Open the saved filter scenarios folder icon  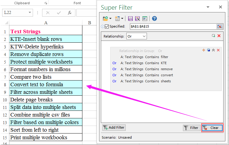105,18
